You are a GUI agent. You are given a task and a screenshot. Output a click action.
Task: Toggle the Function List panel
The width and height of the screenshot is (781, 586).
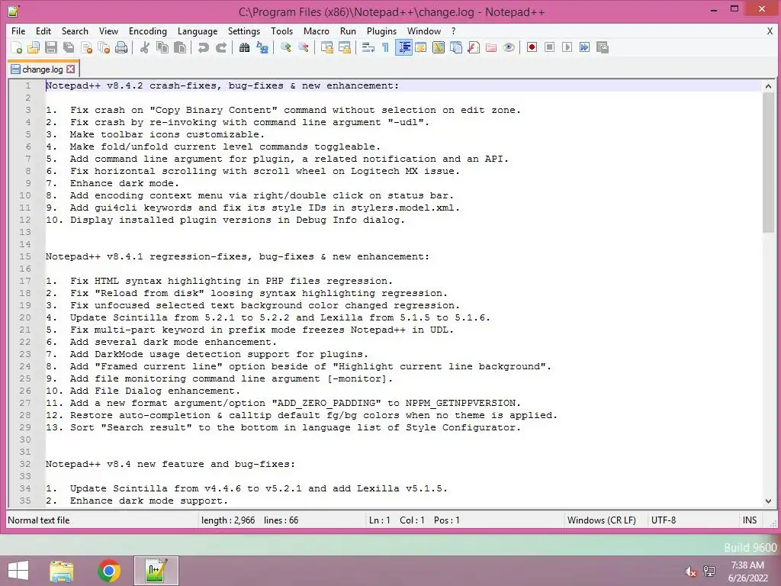474,48
